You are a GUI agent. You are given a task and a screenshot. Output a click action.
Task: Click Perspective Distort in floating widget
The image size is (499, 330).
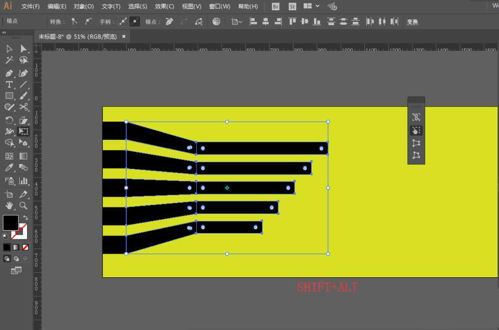[416, 143]
